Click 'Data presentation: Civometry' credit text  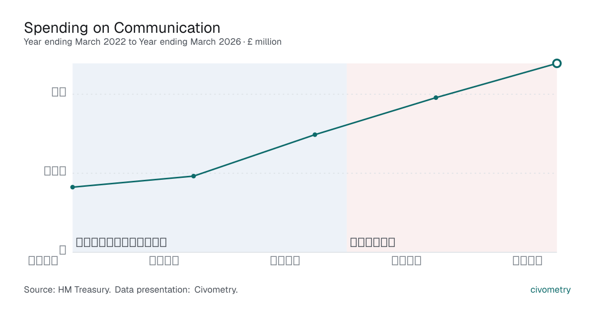[176, 290]
